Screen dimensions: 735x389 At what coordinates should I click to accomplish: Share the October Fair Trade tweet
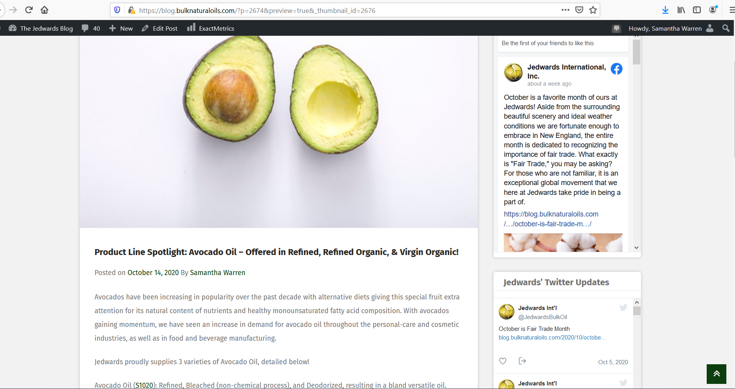[x=522, y=361]
